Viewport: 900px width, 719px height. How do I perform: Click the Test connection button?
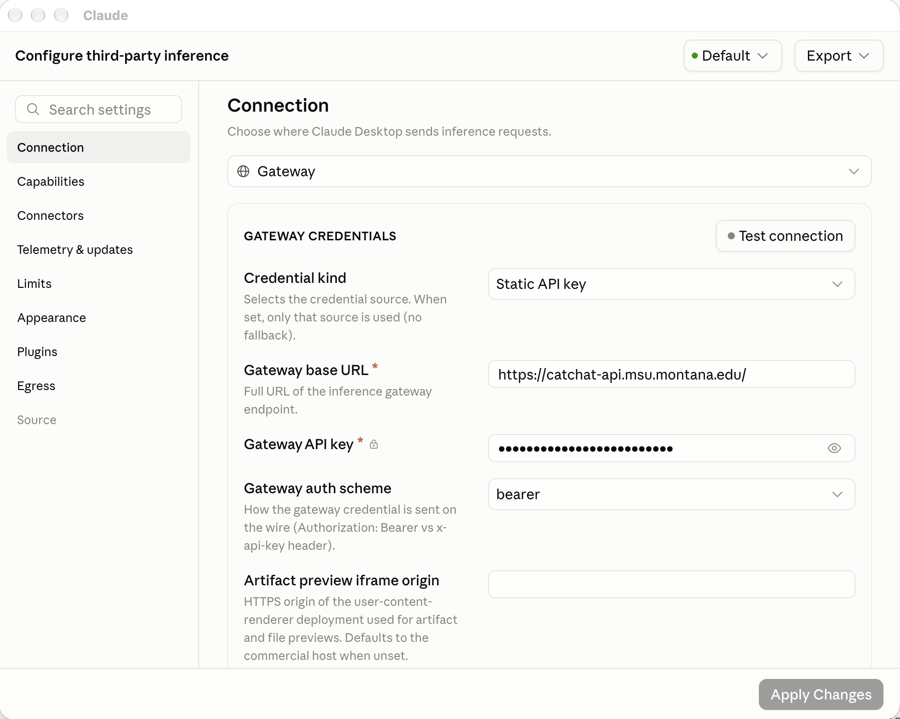click(x=785, y=236)
